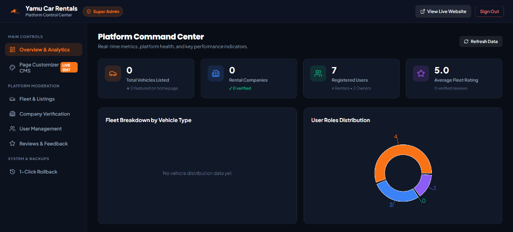
Task: Click the '0 featured on homepage' text
Action: tap(152, 88)
